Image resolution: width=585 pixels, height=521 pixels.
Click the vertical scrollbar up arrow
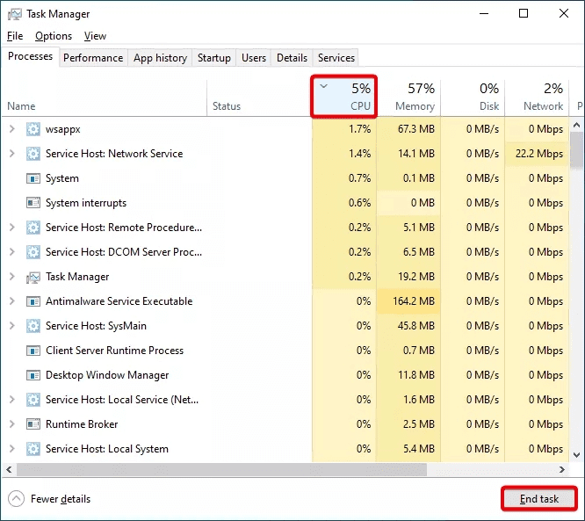coord(577,125)
